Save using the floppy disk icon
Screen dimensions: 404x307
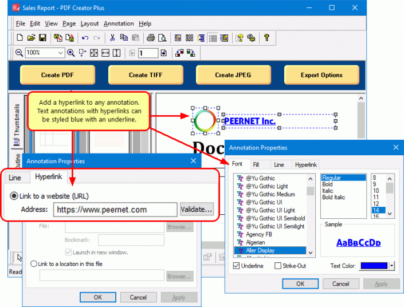42,38
